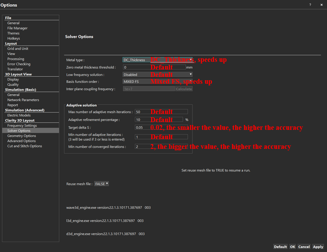Open the Basis function order dropdown

pyautogui.click(x=157, y=82)
